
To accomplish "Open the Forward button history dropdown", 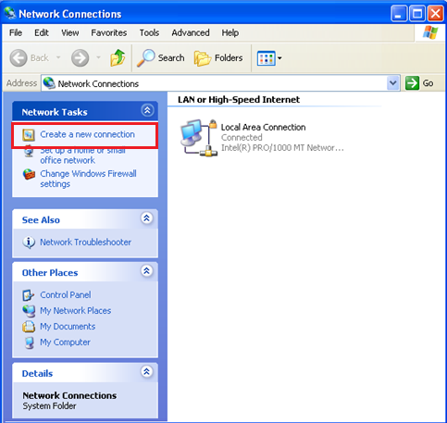I will 98,57.
